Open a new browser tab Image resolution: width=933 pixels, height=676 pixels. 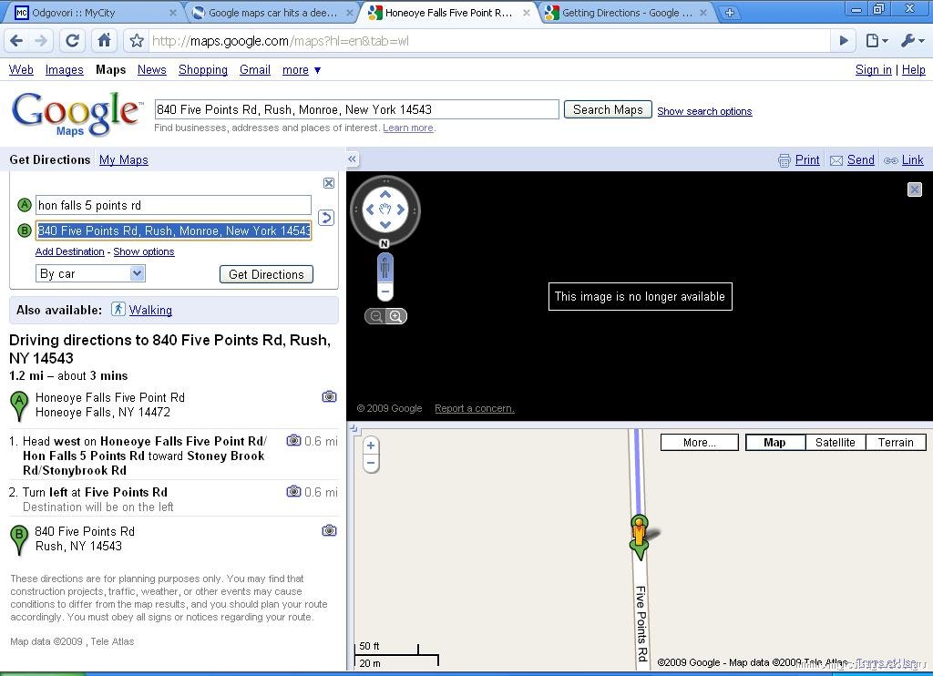pyautogui.click(x=729, y=13)
